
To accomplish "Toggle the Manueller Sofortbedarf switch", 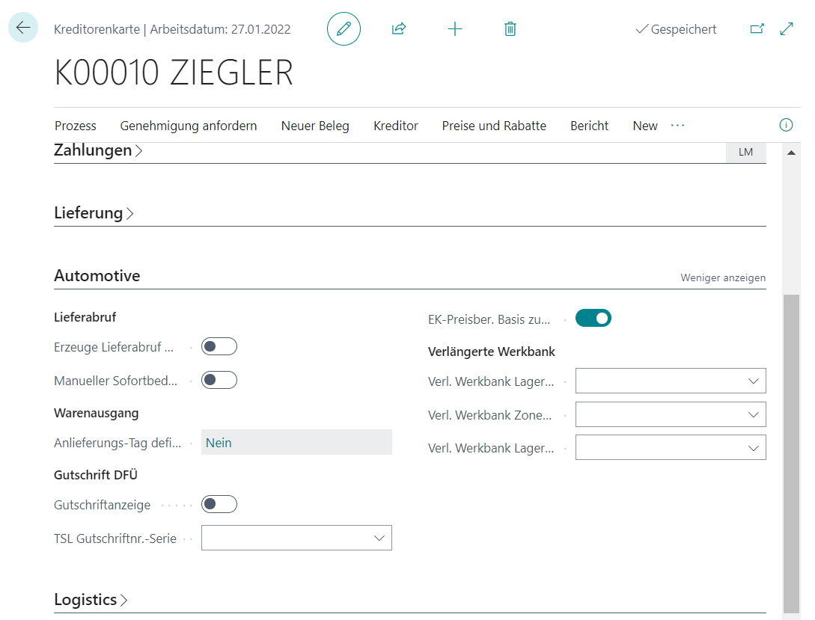I will coord(219,380).
